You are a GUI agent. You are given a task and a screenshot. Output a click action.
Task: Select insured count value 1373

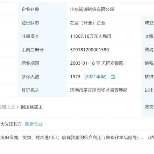75,77
